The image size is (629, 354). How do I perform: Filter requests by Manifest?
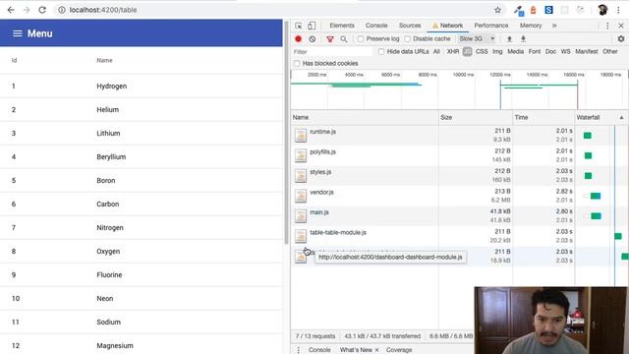click(x=587, y=52)
